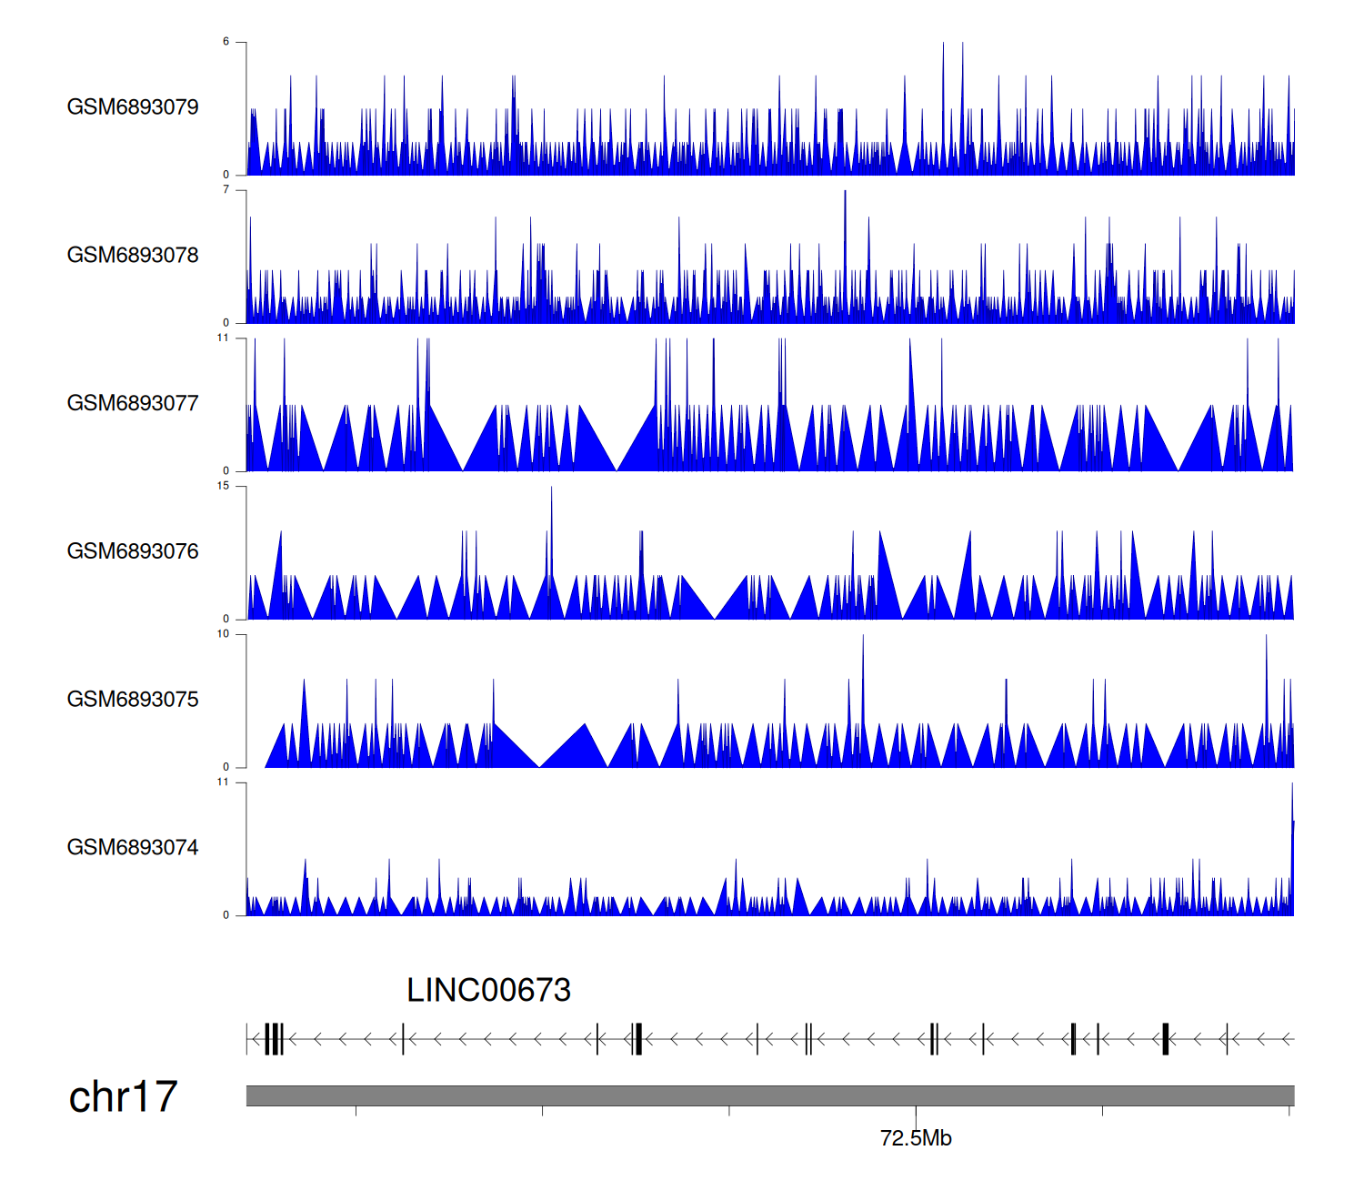Viewport: 1364px width, 1201px height.
Task: Click the y-axis maximum 6 of GSM6893079
Action: click(226, 42)
